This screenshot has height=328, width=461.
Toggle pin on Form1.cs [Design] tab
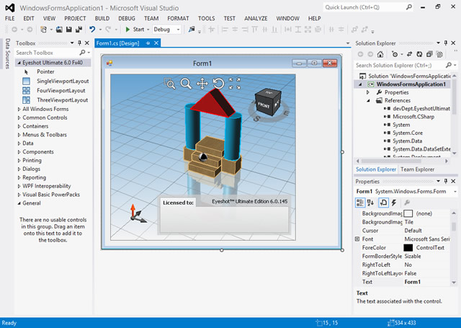click(148, 43)
